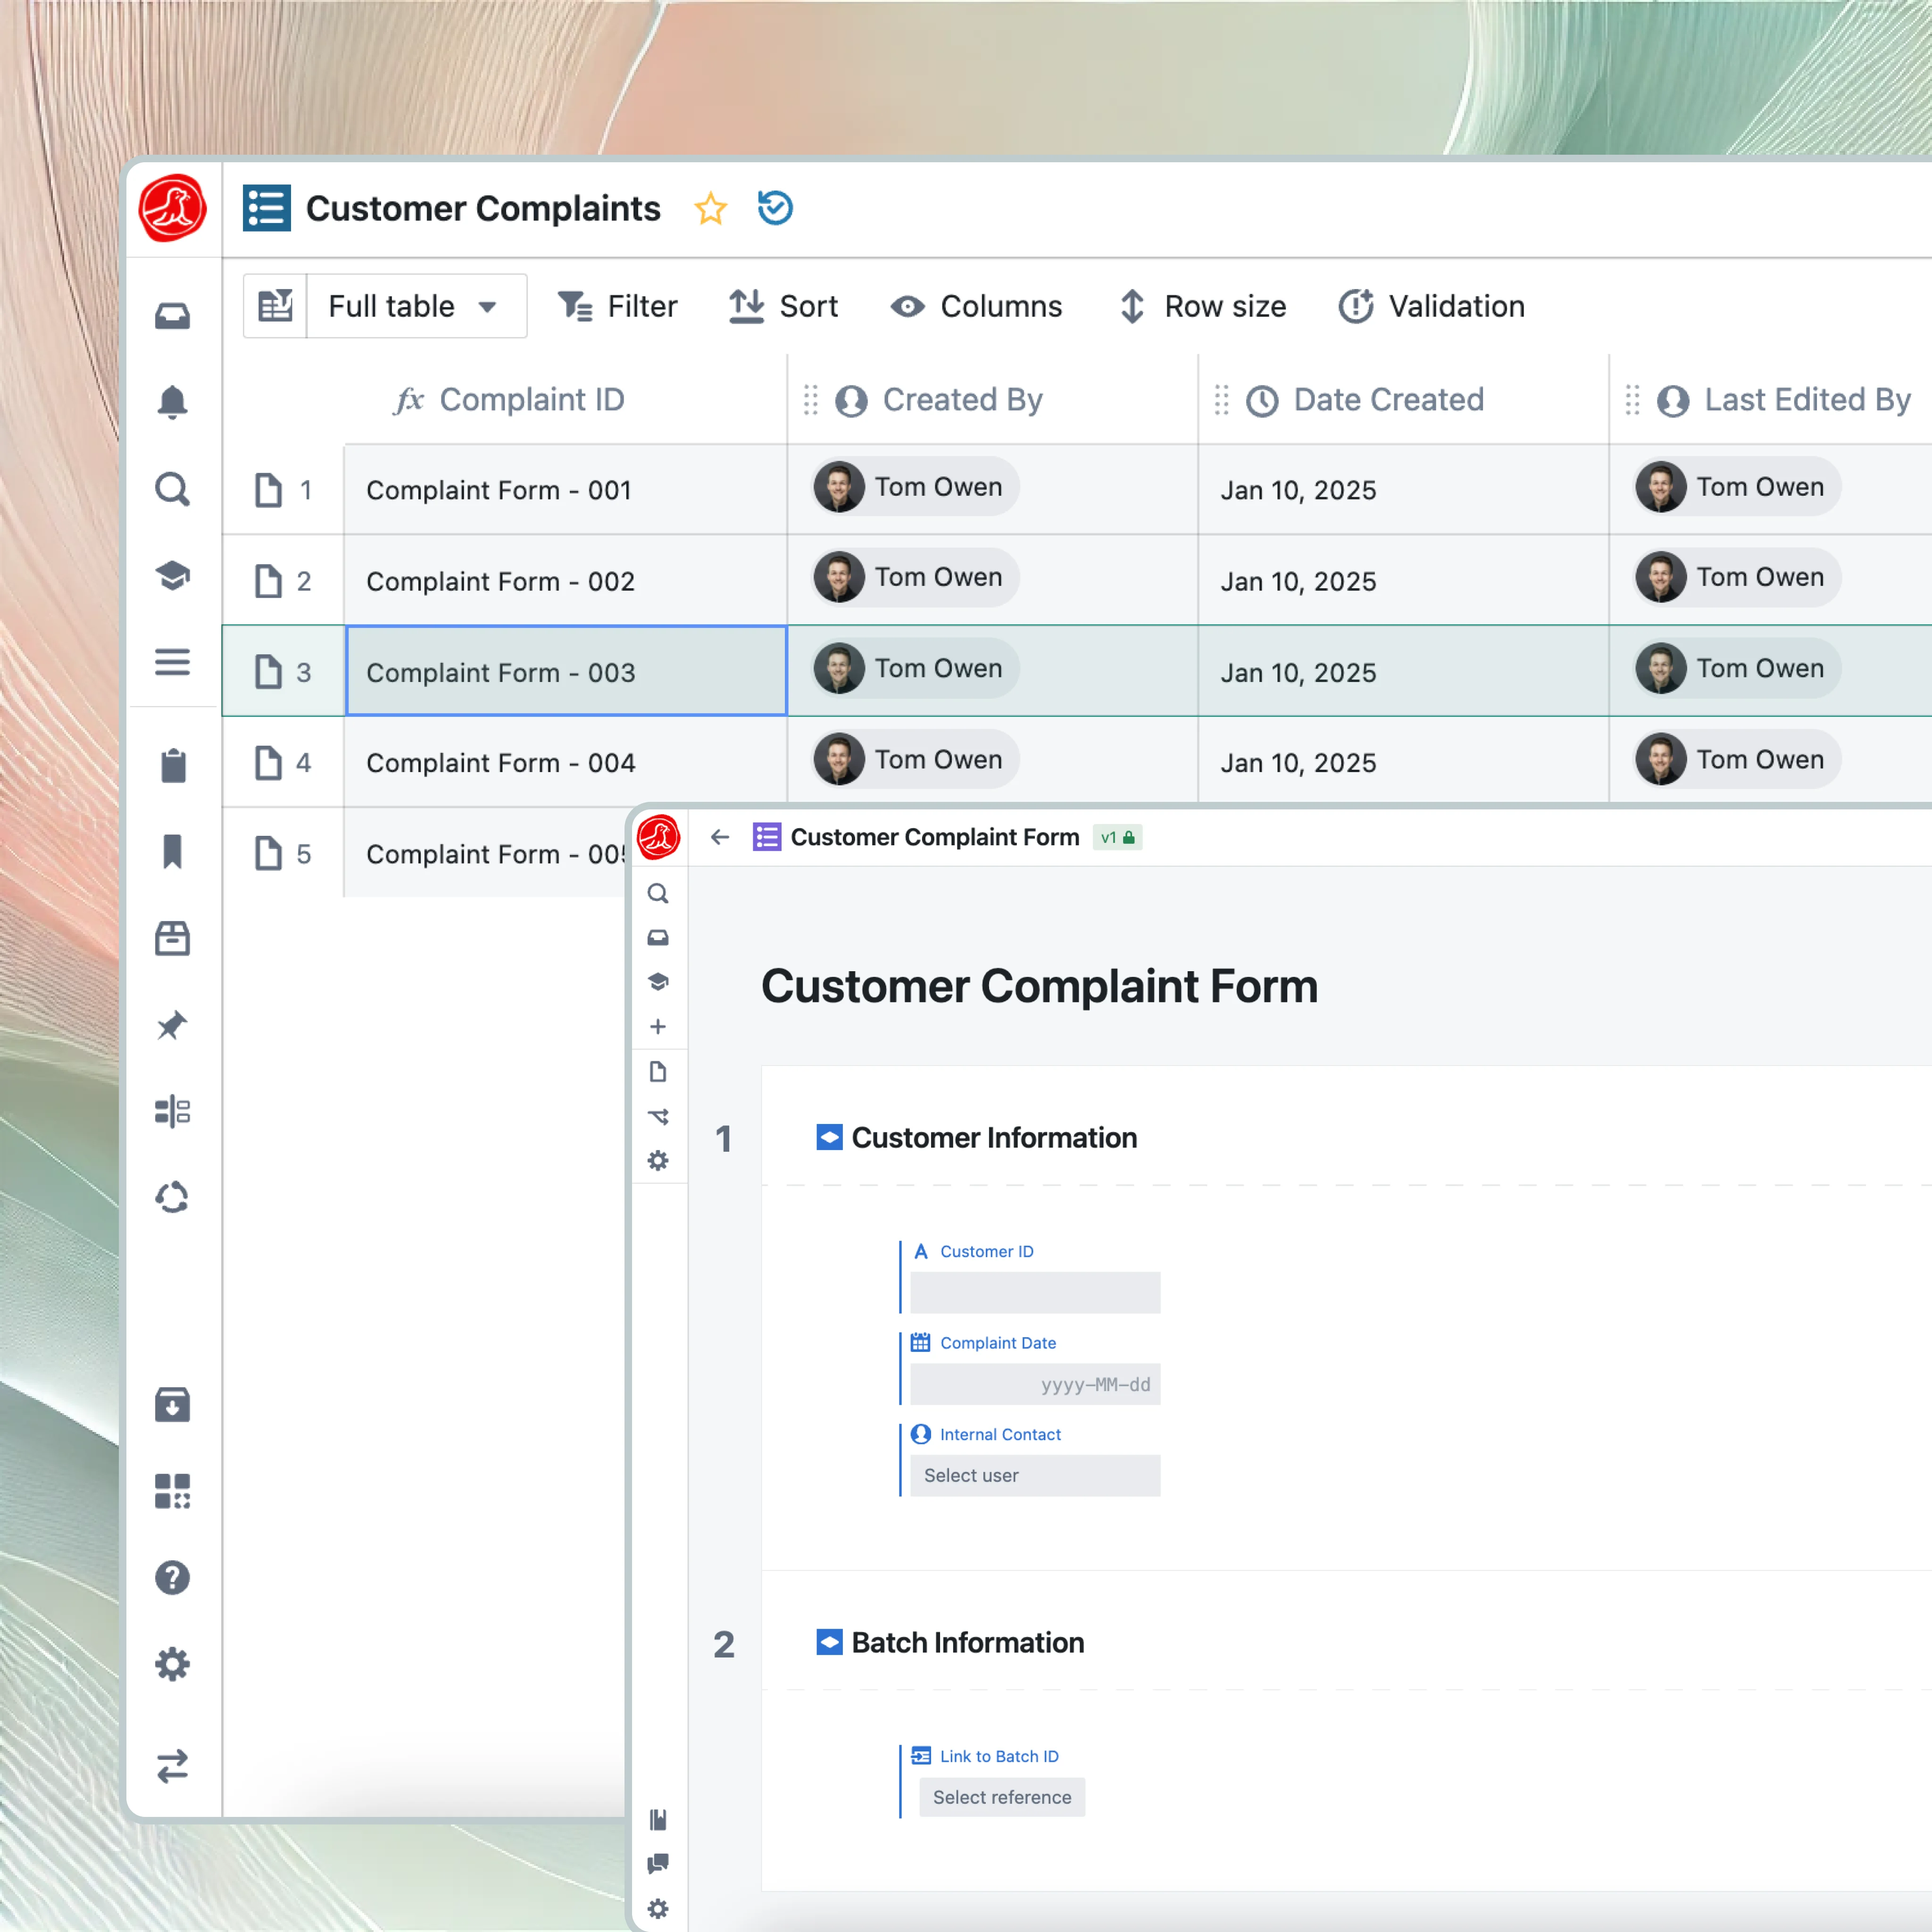Select the Complaint Form - 003 cell

coord(566,672)
